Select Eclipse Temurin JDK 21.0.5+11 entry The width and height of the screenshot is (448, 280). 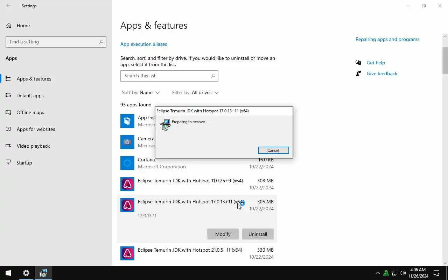pyautogui.click(x=197, y=253)
